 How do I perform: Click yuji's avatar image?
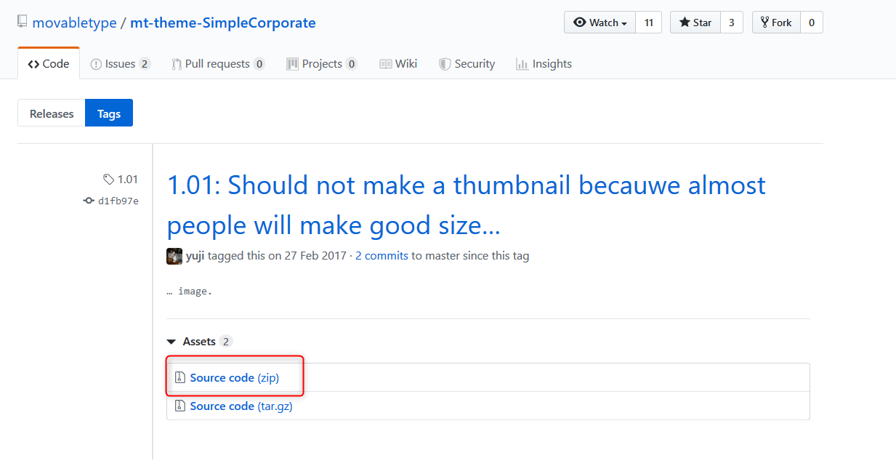pos(174,256)
